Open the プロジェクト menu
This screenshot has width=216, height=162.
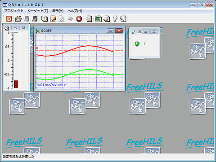tap(13, 11)
